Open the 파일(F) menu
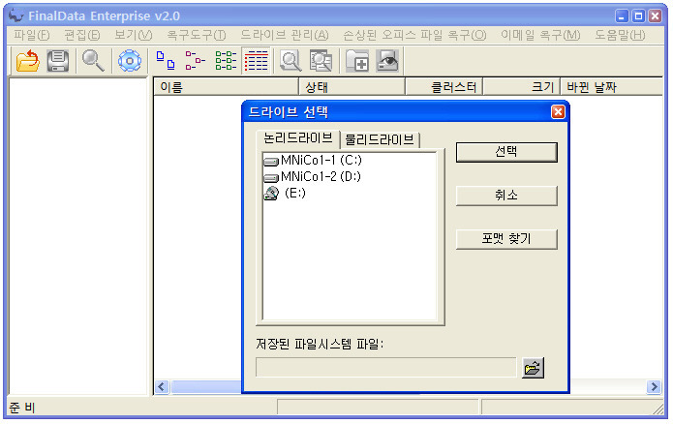The height and width of the screenshot is (424, 673). (31, 35)
